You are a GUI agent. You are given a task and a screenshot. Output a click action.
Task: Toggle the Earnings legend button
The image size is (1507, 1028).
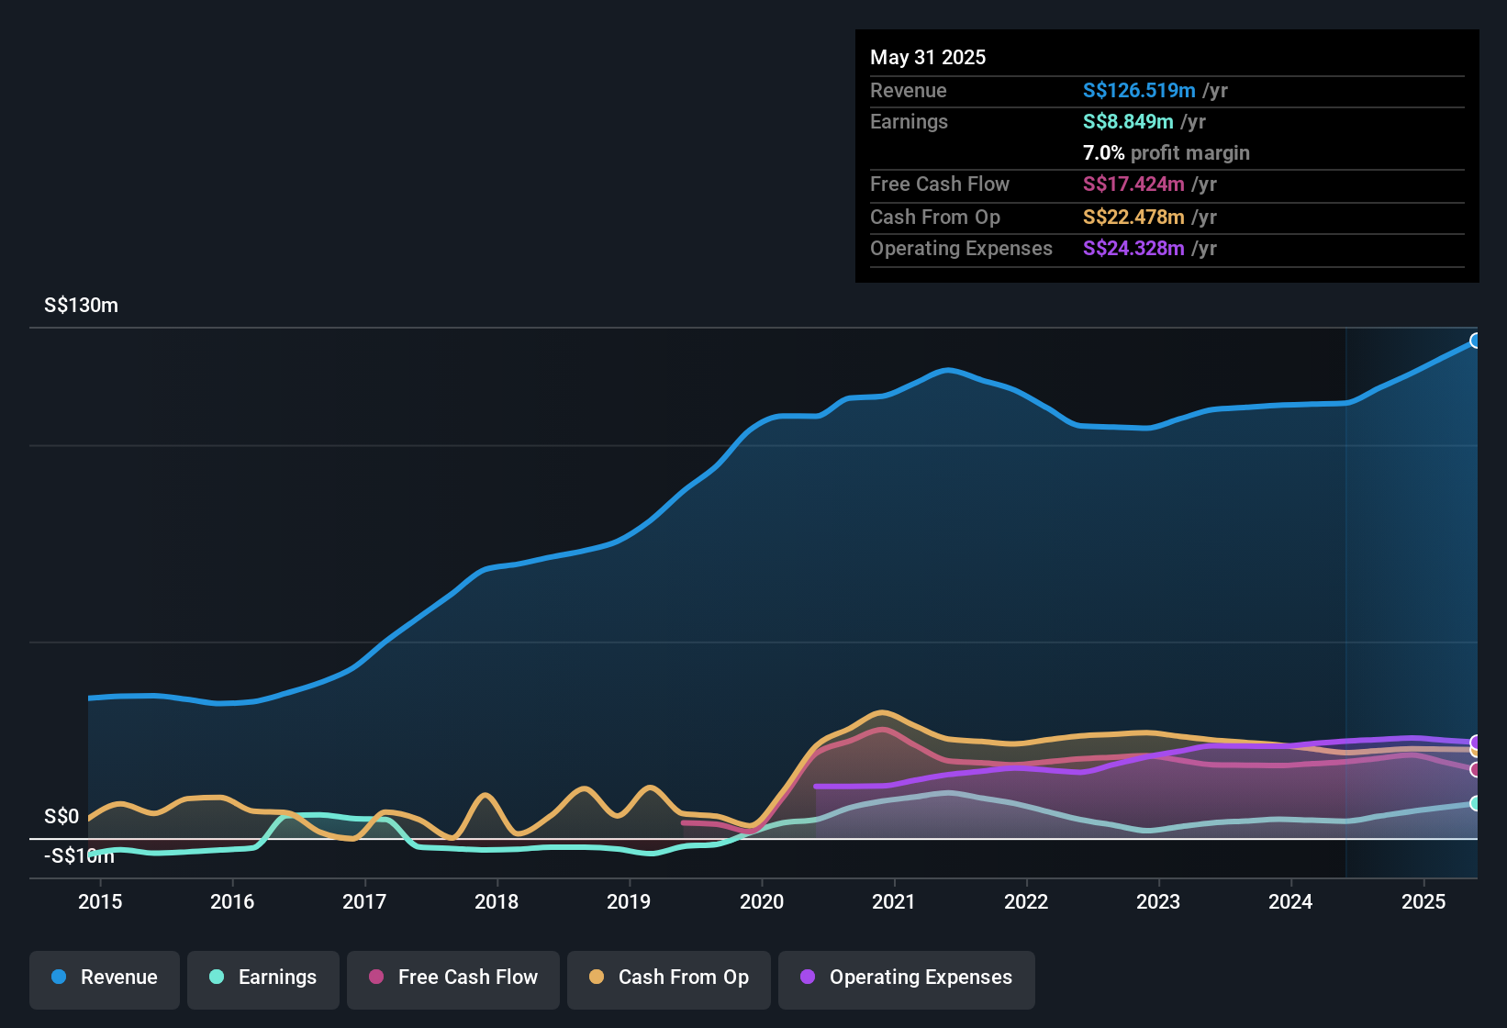click(x=263, y=978)
